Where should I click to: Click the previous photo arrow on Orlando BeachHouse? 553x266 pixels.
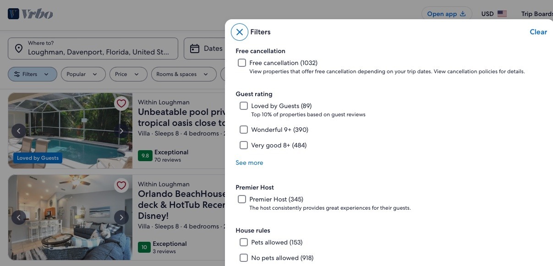point(19,217)
